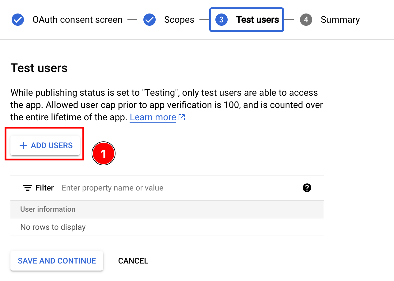Screen dimensions: 394x281
Task: Click the User information column header
Action: tap(48, 209)
